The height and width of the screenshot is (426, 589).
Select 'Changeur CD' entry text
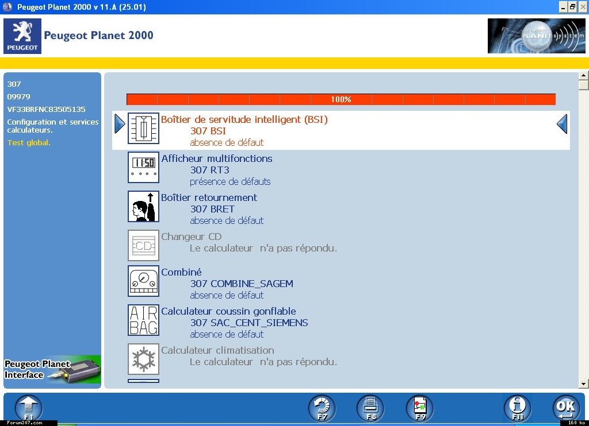click(x=191, y=237)
